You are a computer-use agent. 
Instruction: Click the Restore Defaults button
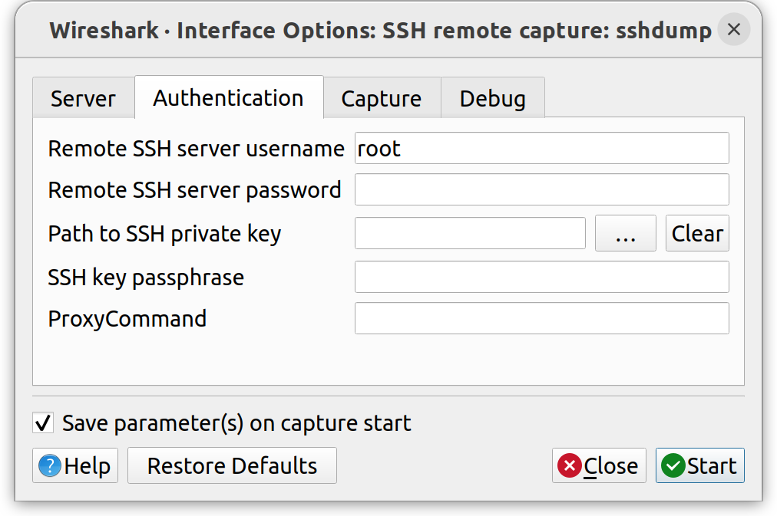[x=232, y=466]
